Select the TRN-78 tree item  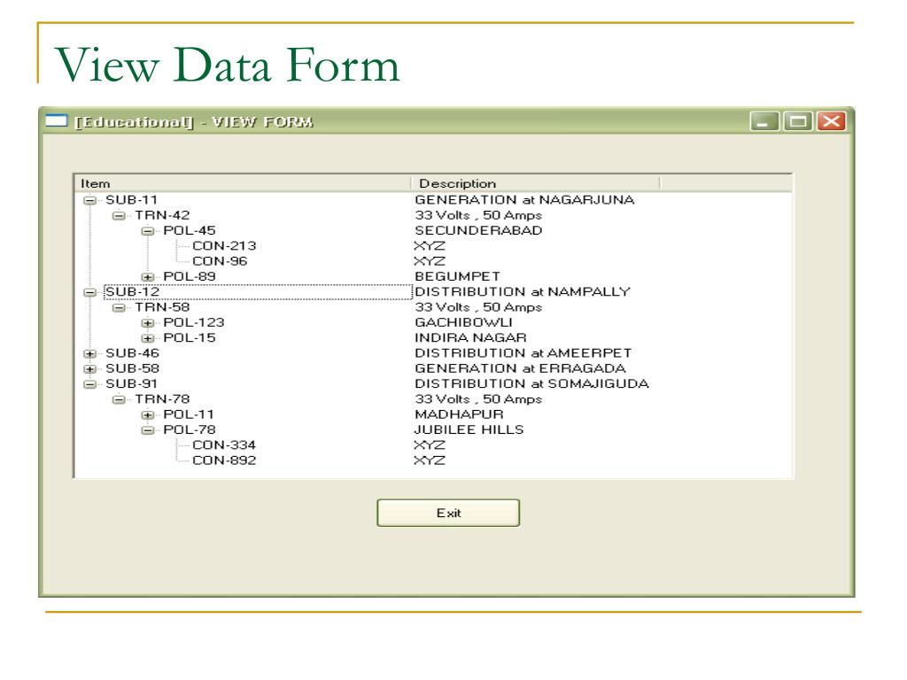(162, 399)
